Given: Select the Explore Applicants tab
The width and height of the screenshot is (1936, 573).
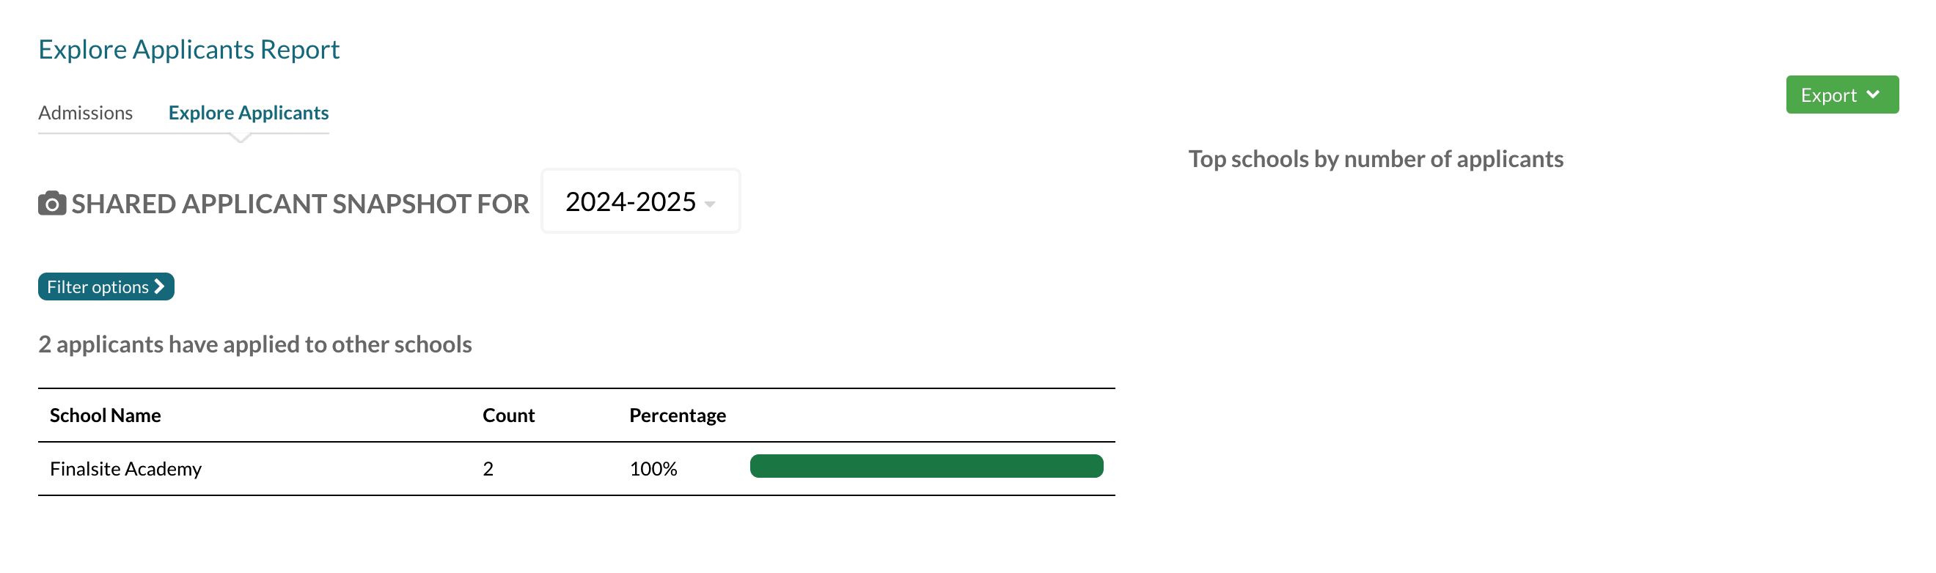Looking at the screenshot, I should pos(248,113).
